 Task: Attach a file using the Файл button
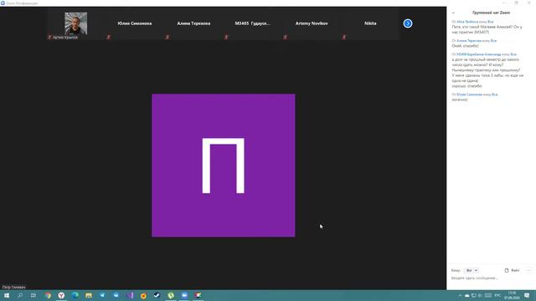[x=512, y=270]
